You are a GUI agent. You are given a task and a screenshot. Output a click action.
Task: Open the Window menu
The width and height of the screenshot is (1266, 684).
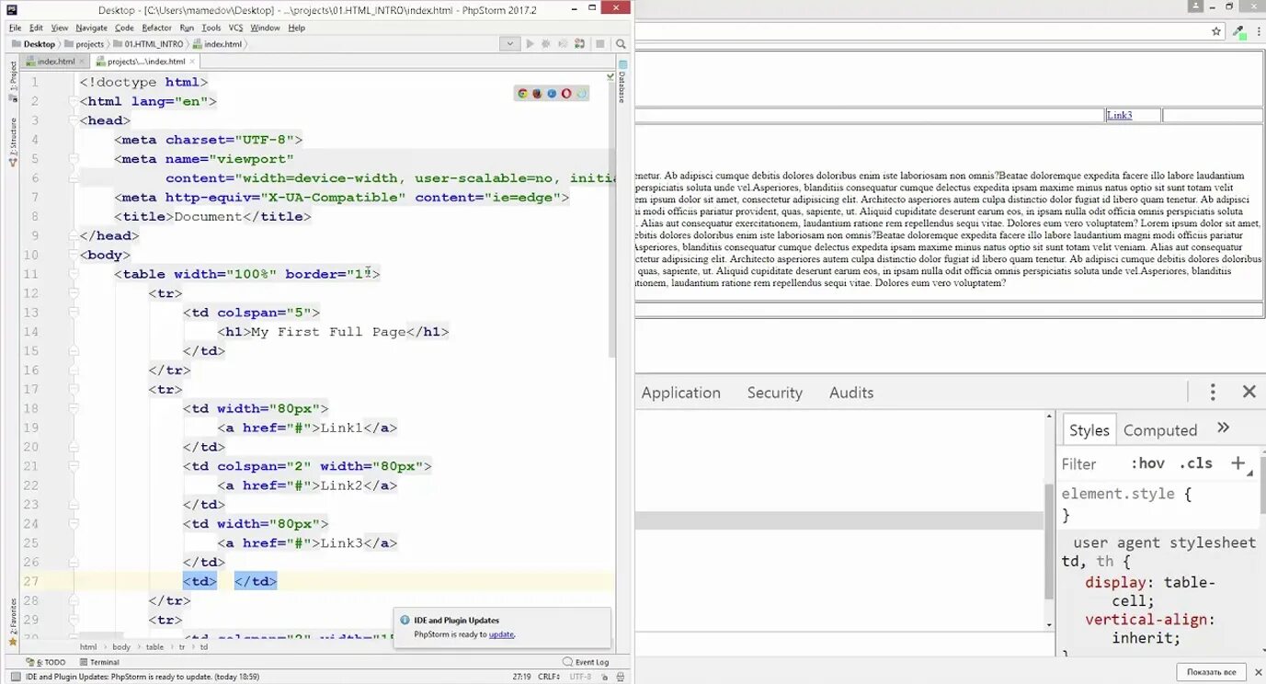[265, 28]
